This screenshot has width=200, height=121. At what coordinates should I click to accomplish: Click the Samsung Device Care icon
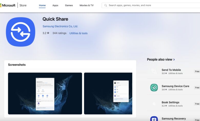point(154,88)
